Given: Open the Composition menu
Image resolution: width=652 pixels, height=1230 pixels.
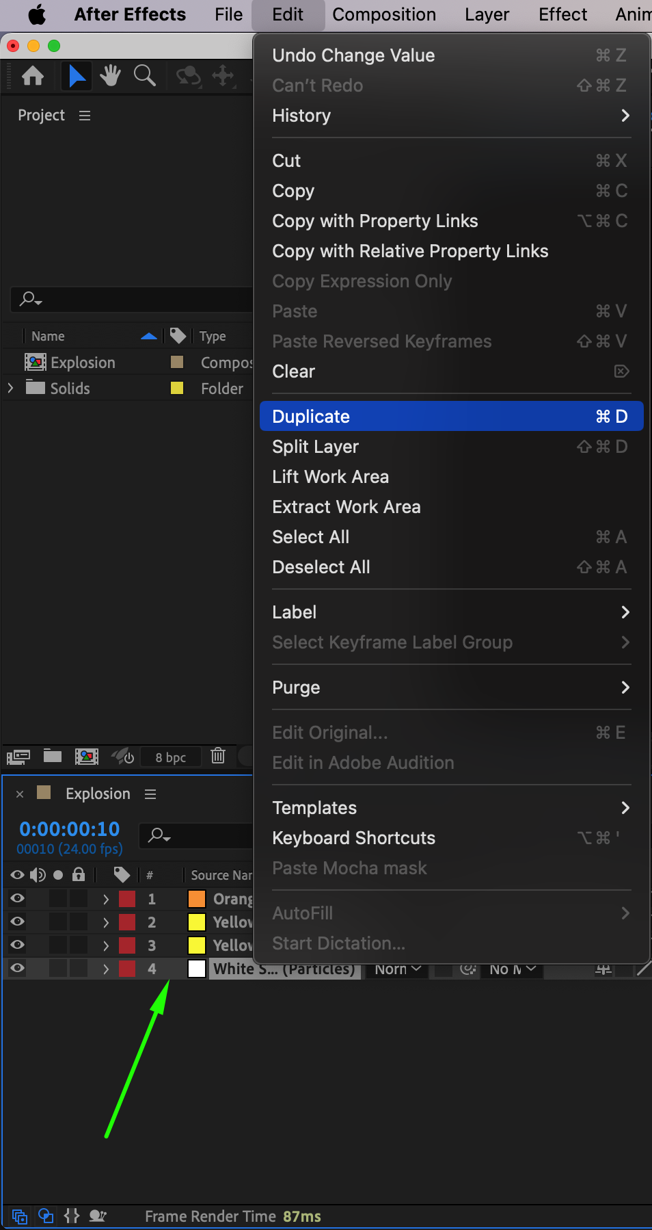Looking at the screenshot, I should pyautogui.click(x=384, y=14).
